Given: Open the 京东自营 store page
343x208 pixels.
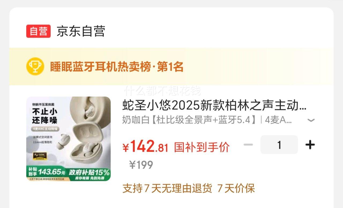Looking at the screenshot, I should (x=81, y=31).
